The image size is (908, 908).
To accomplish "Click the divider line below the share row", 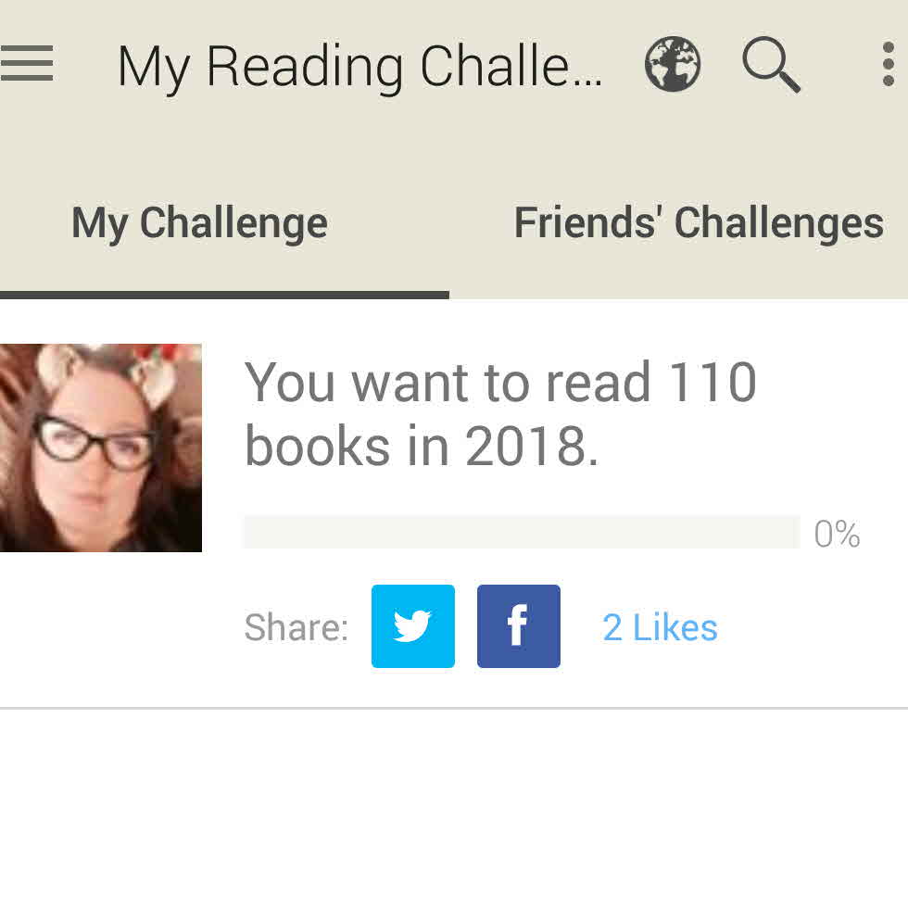I will [454, 709].
